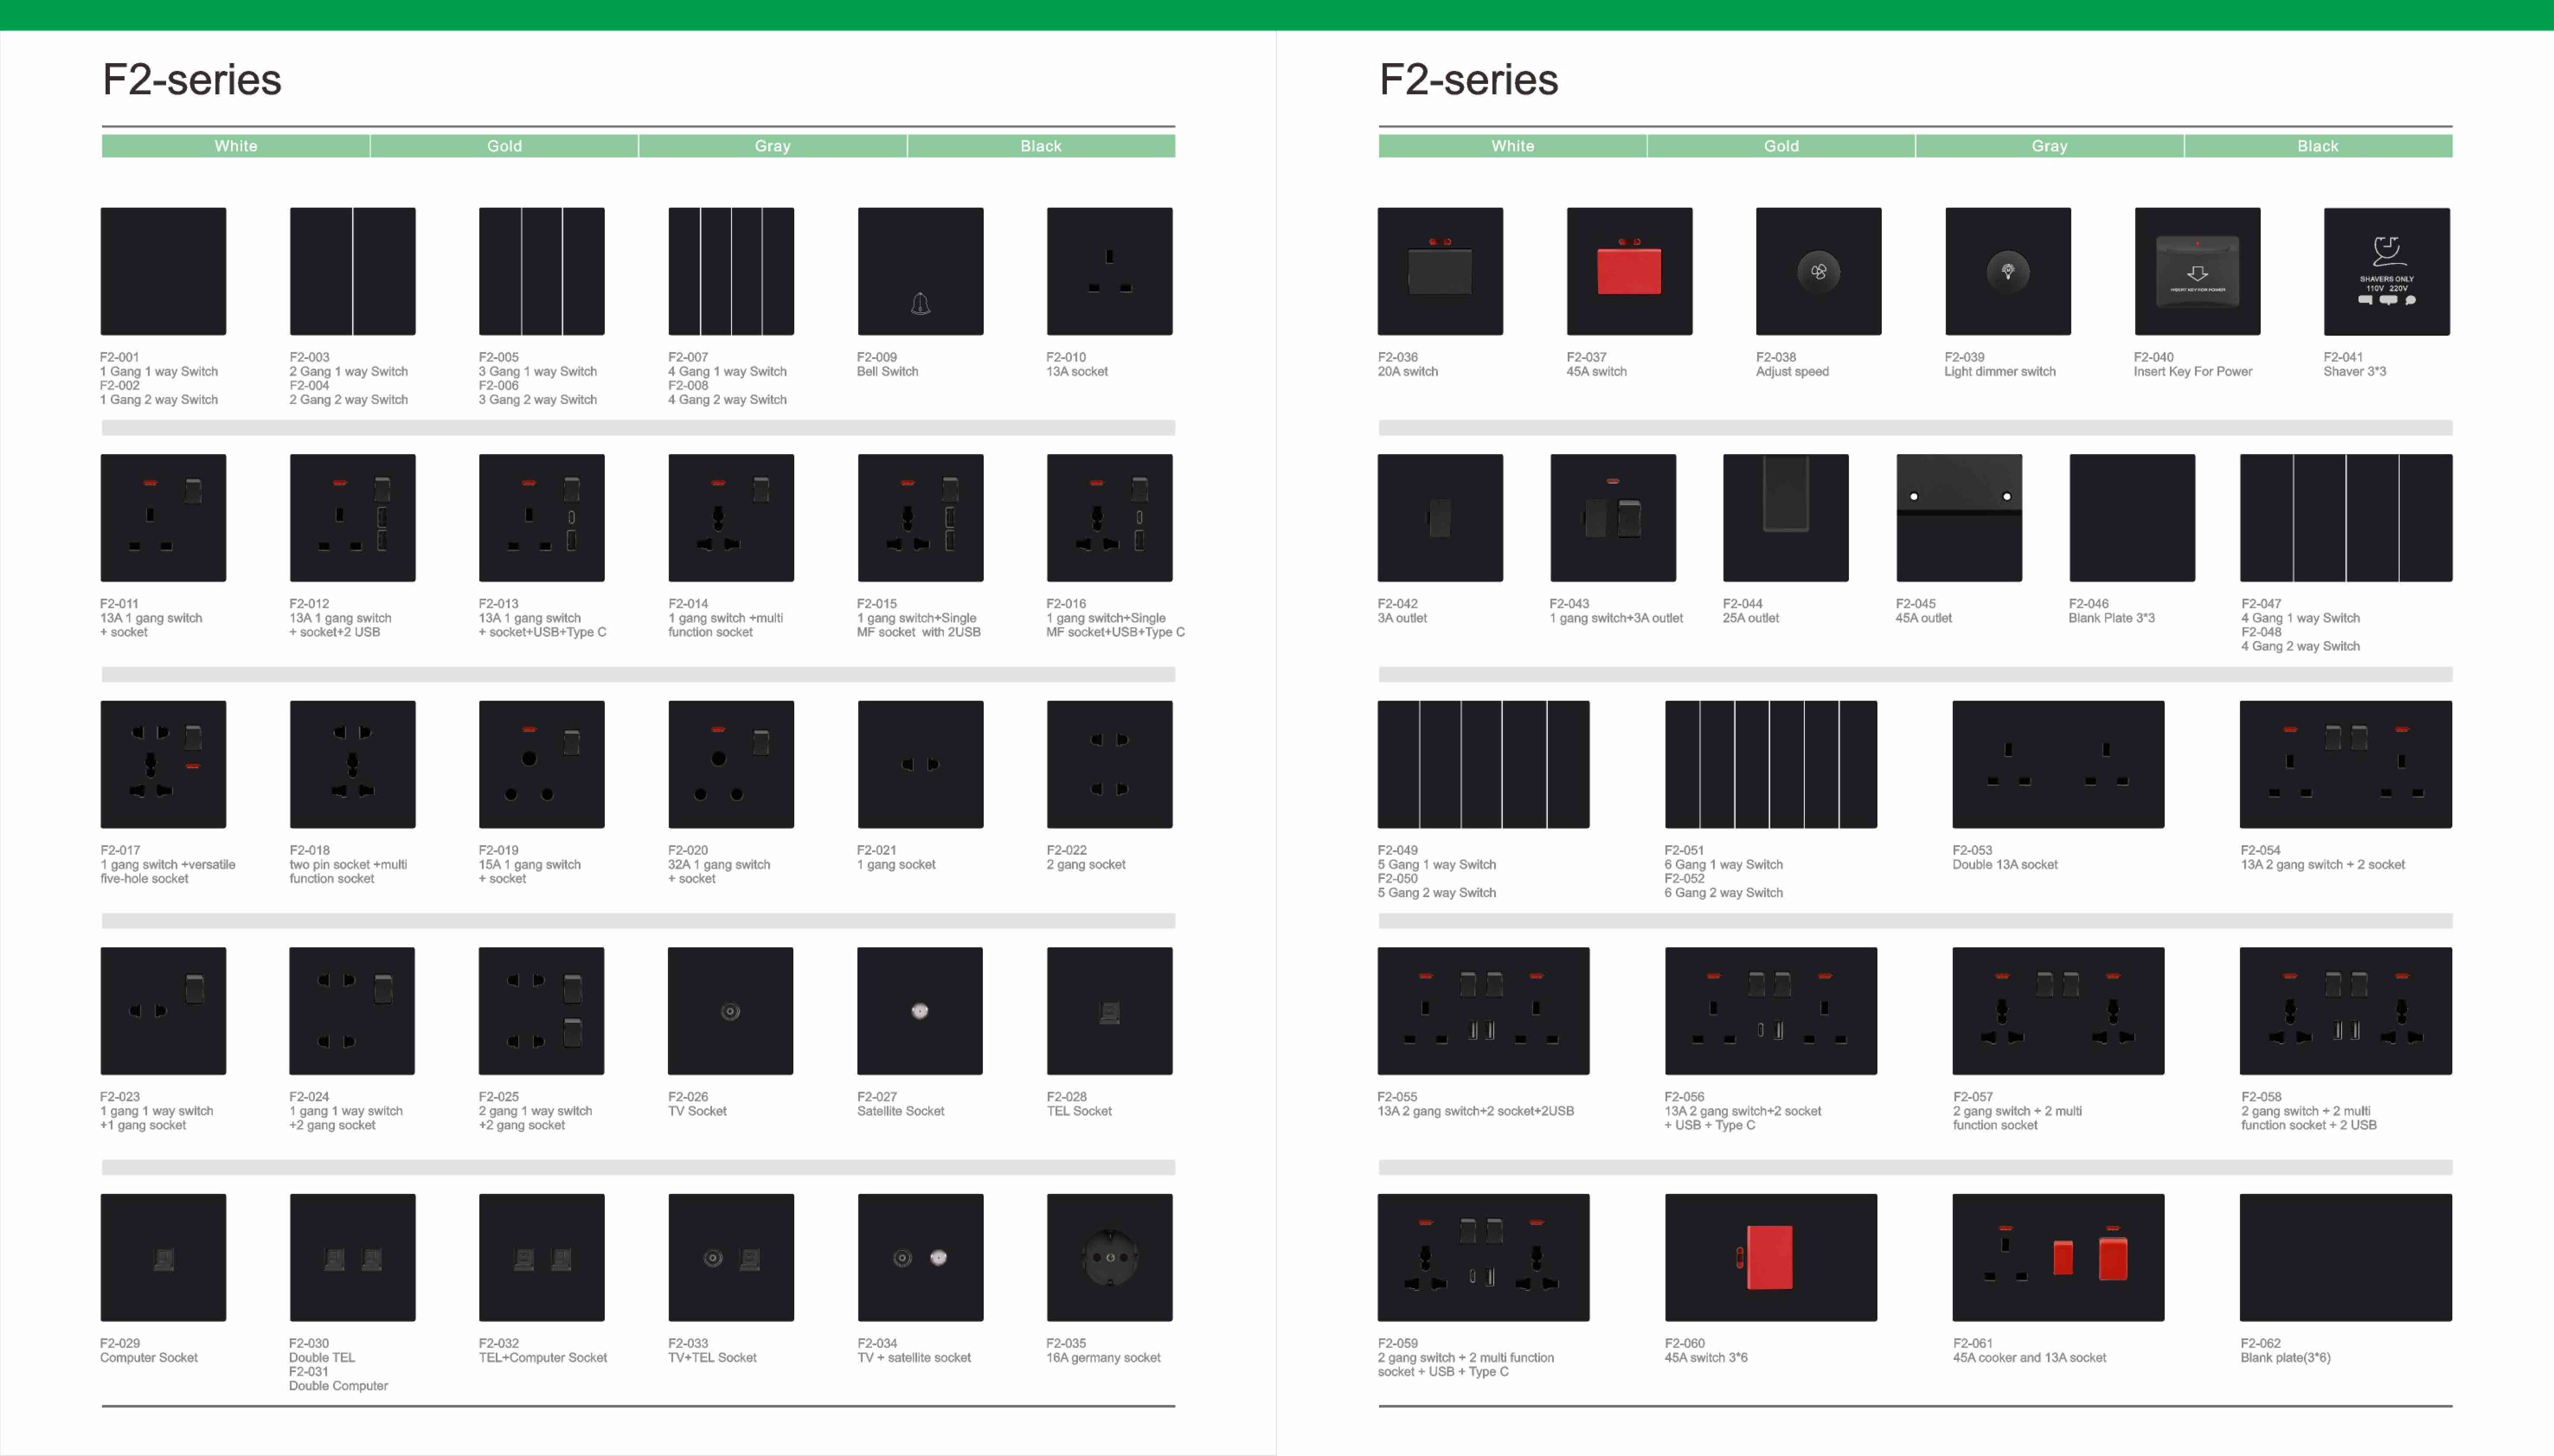Open the F2-017 versatile five-hole socket image
The width and height of the screenshot is (2554, 1456).
(163, 764)
